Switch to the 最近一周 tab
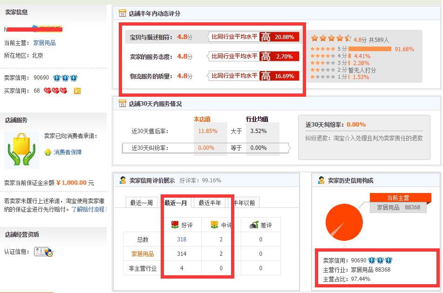 143,202
